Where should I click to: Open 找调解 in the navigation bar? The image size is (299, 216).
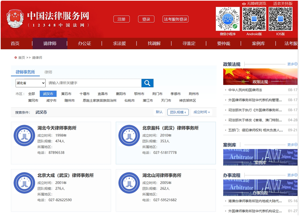154,43
